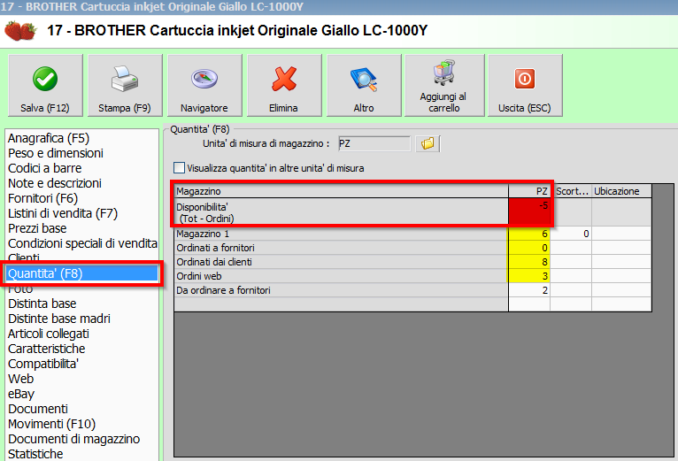Open Distinte base madri section

[59, 319]
